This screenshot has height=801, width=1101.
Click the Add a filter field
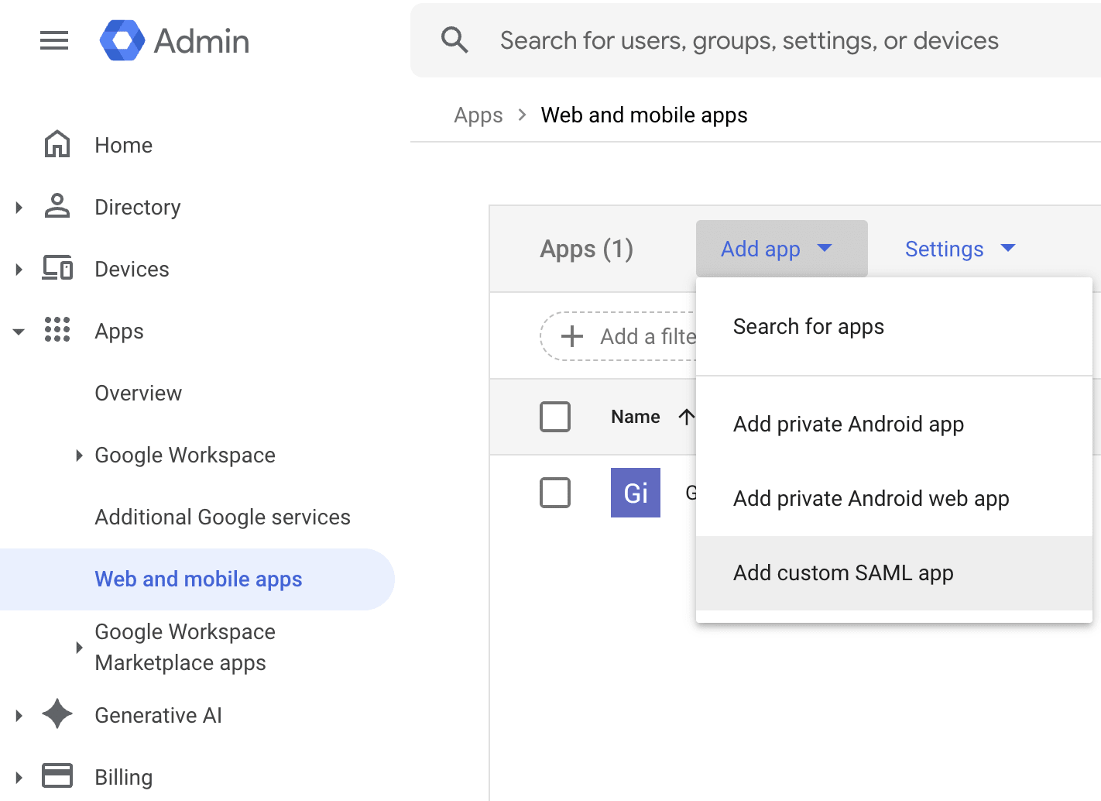coord(619,336)
